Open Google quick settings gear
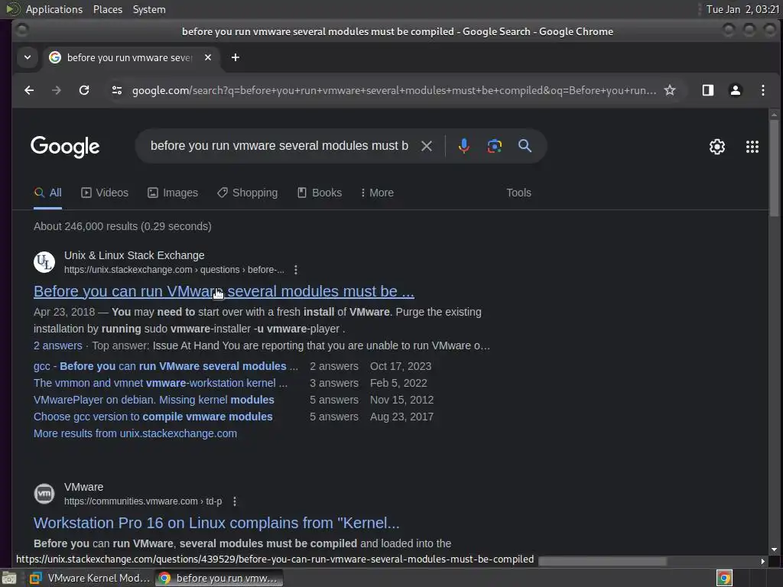Screen dimensions: 783x587 point(717,147)
